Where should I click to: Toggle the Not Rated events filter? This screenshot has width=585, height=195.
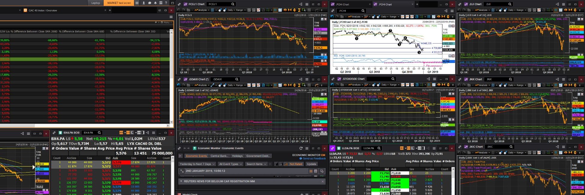point(296,164)
